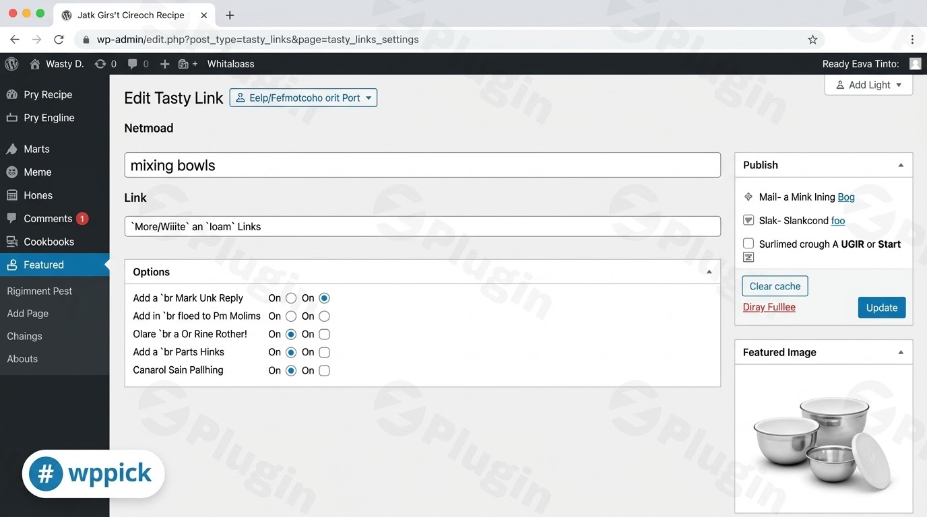The image size is (927, 517).
Task: Click the updates refresh icon in admin bar
Action: pos(100,64)
